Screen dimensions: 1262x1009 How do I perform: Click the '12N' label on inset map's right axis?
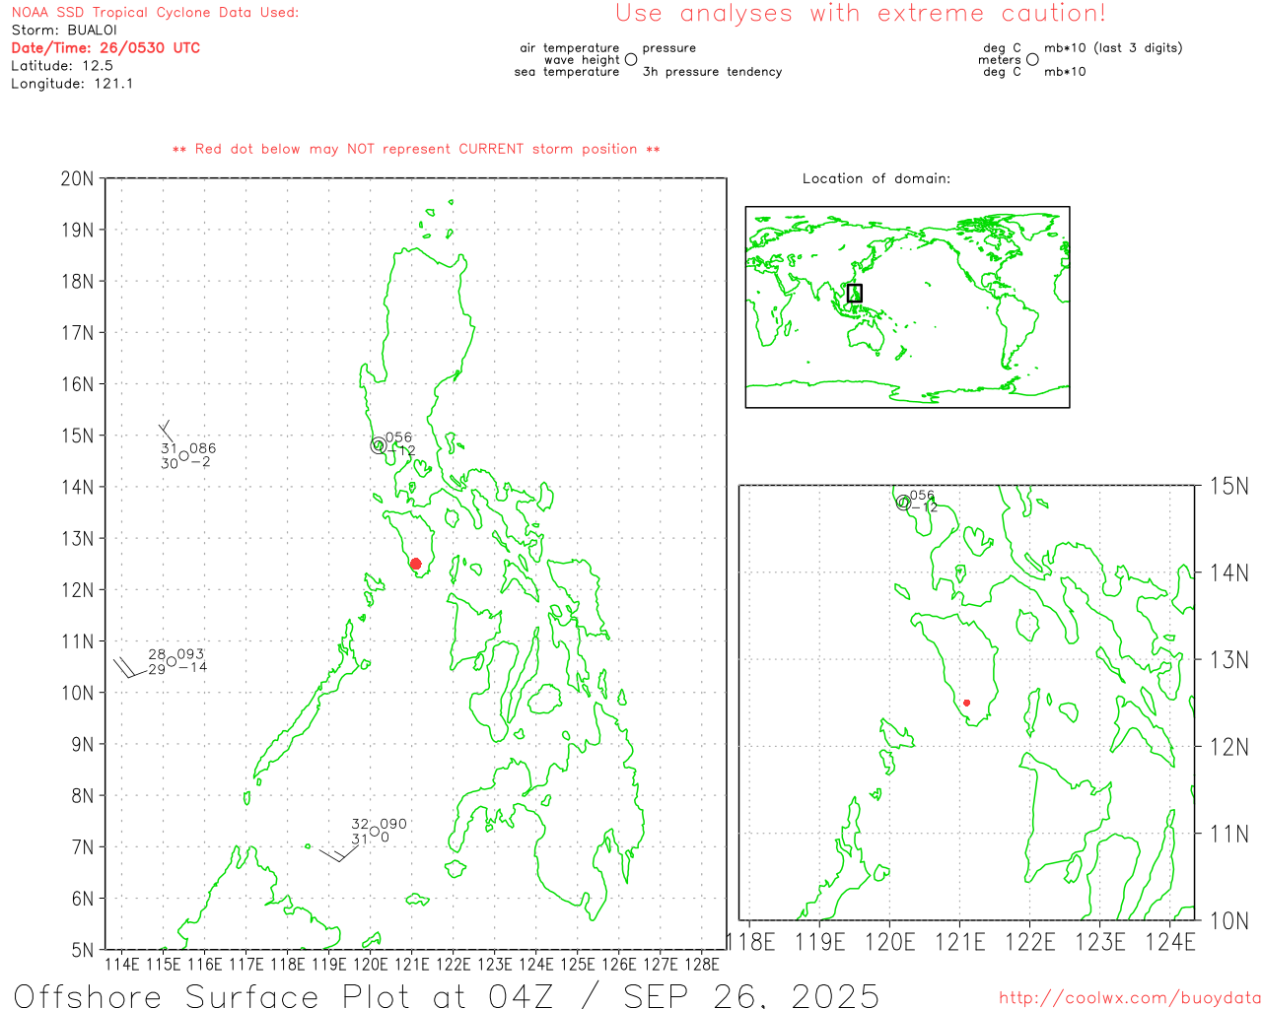1228,747
